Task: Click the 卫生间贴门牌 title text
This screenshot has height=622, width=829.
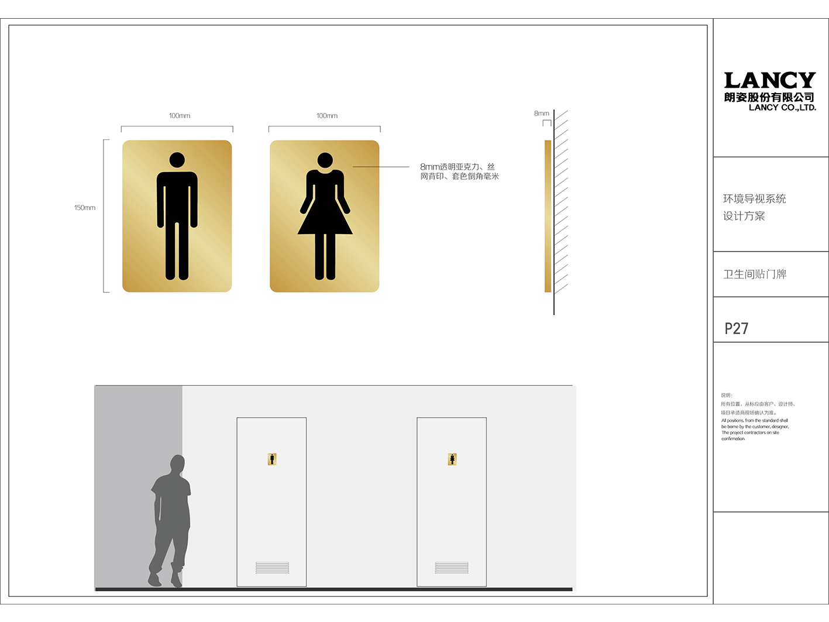Action: coord(755,274)
